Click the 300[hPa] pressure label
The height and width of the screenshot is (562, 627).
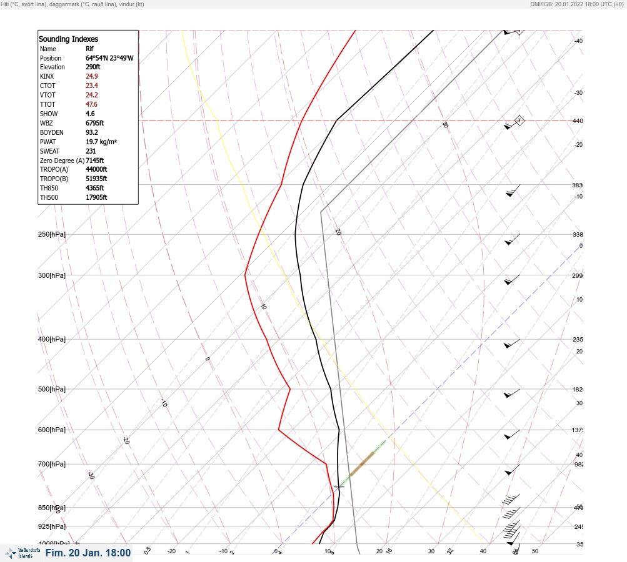(x=52, y=275)
